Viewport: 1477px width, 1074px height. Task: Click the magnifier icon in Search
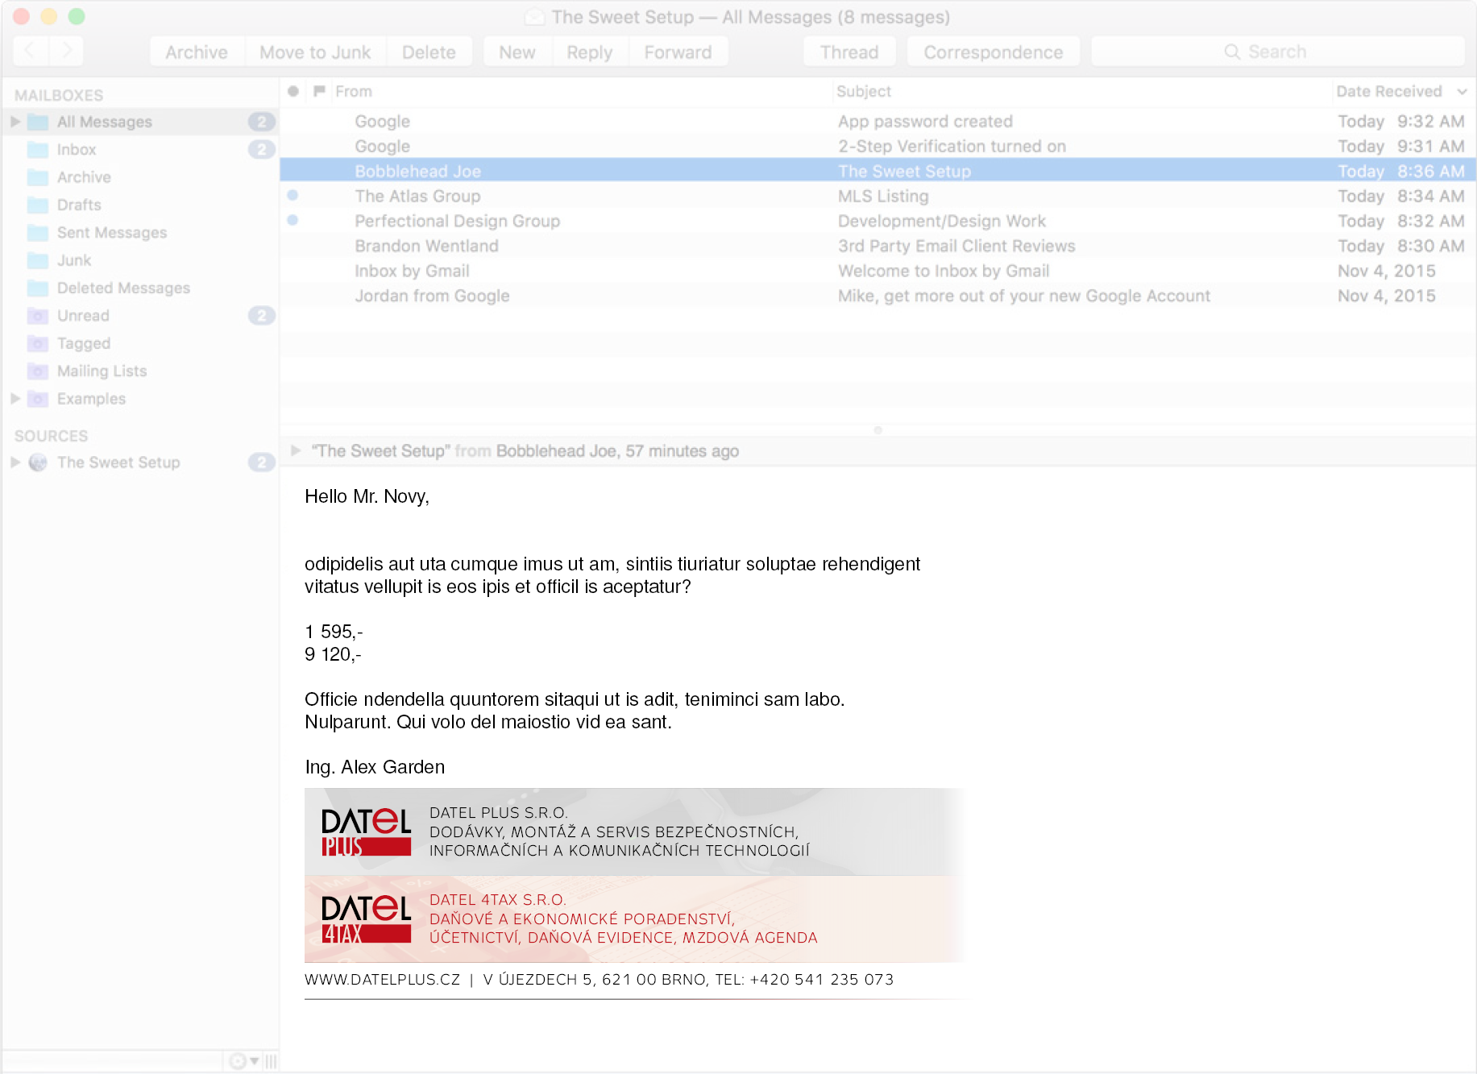click(1232, 52)
